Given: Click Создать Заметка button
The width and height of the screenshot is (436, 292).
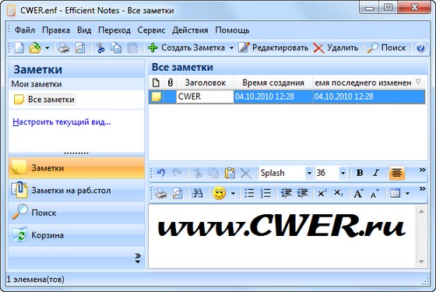Looking at the screenshot, I should (x=186, y=47).
